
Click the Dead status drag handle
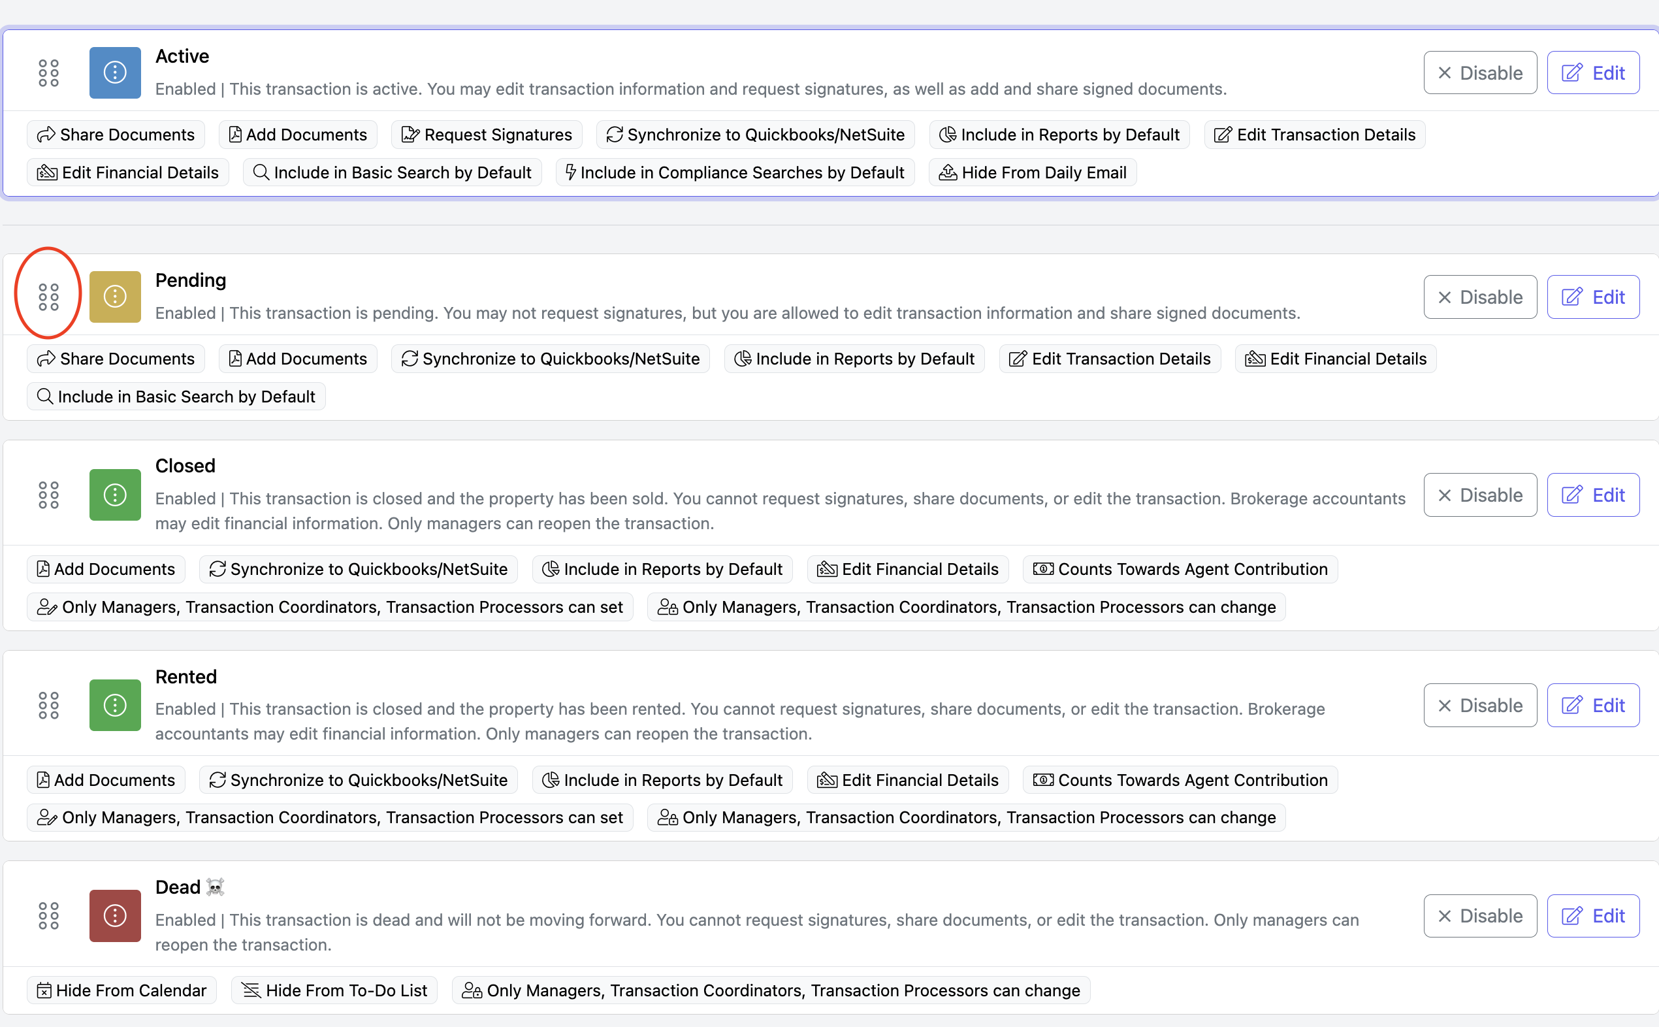(48, 915)
